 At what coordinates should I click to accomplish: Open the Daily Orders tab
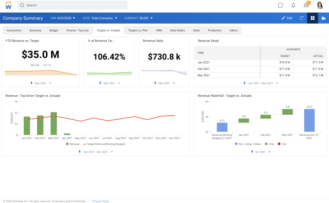[x=177, y=30]
